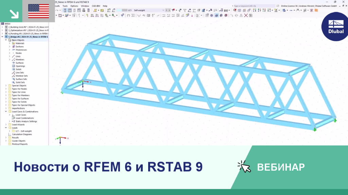Toggle highlighted render mode button in second toolbar

pos(216,16)
